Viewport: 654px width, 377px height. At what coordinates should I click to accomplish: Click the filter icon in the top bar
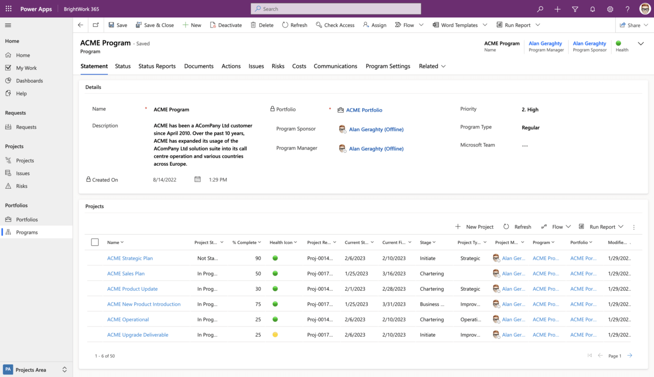tap(575, 9)
